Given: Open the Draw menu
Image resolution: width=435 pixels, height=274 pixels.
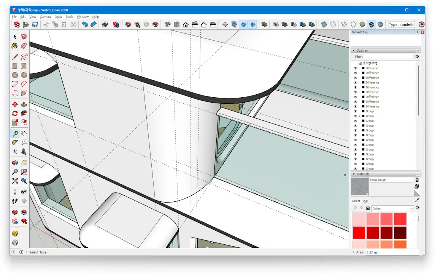Looking at the screenshot, I should pos(58,17).
